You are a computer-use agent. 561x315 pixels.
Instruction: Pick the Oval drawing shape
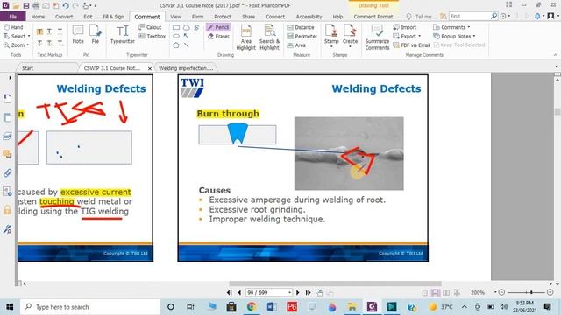(x=176, y=36)
